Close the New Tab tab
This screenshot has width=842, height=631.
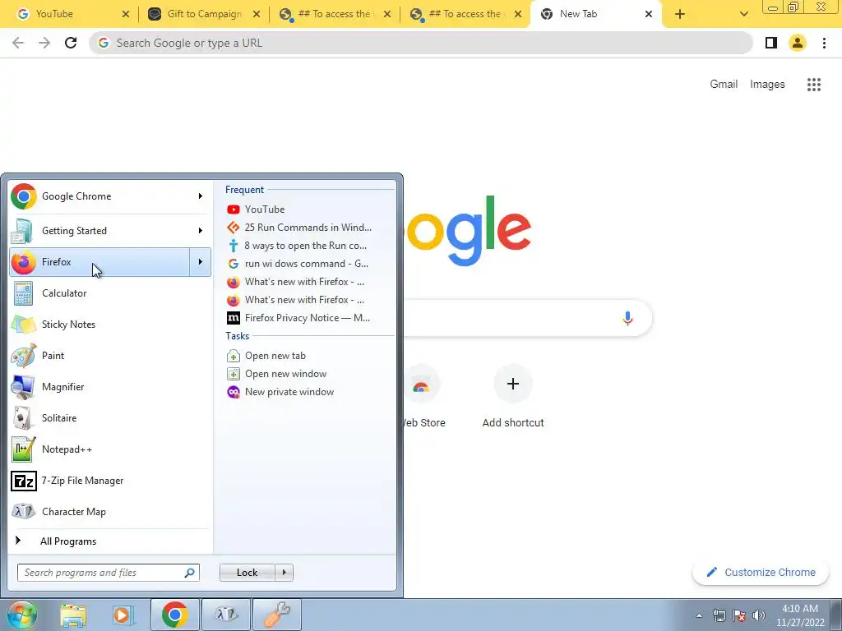tap(649, 14)
